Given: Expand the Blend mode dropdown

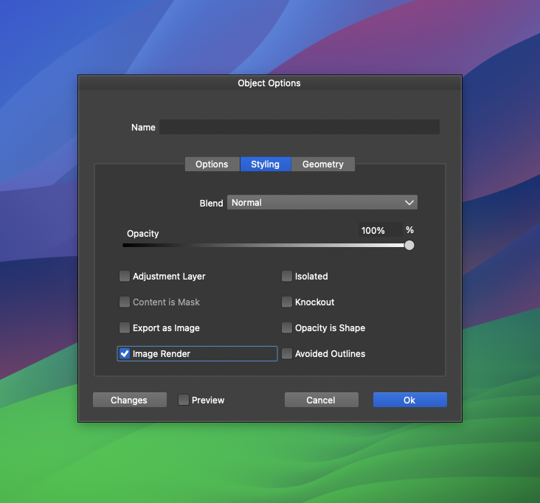Looking at the screenshot, I should click(x=322, y=203).
